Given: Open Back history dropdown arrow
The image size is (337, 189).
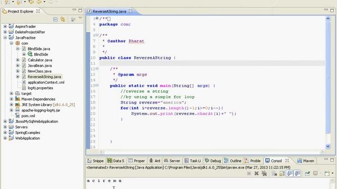Looking at the screenshot, I should click(x=44, y=2).
